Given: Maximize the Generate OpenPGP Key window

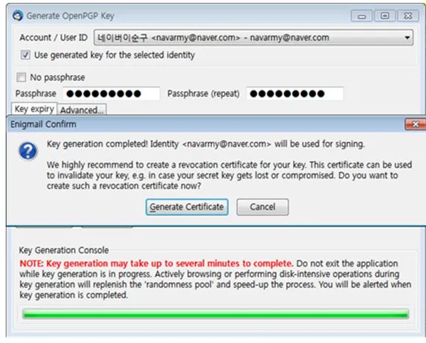Looking at the screenshot, I should coord(385,16).
